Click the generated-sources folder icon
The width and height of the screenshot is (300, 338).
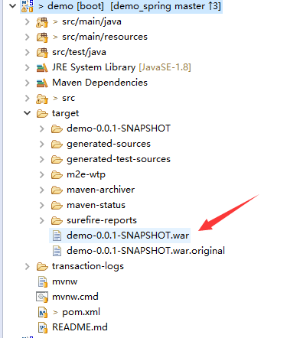tap(57, 145)
